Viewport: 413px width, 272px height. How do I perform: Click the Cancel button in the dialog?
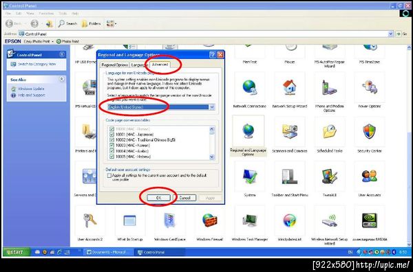click(184, 198)
